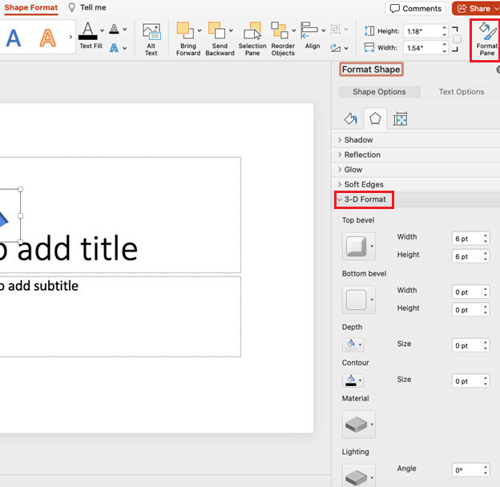500x487 pixels.
Task: Open the Contour color picker
Action: (353, 380)
